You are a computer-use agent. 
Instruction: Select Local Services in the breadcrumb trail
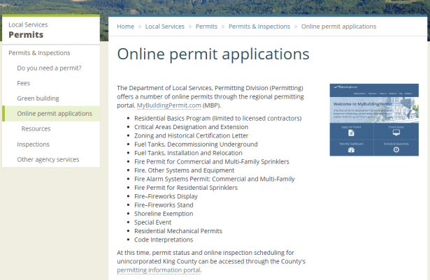(164, 27)
